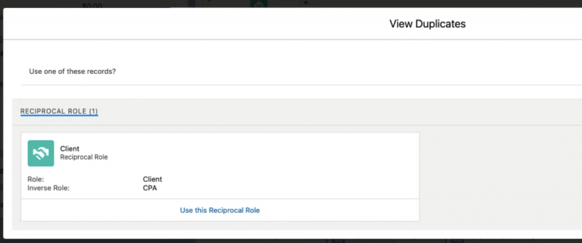Click the dimmed $0.00 amount behind the dialog
Image resolution: width=582 pixels, height=243 pixels.
92,5
